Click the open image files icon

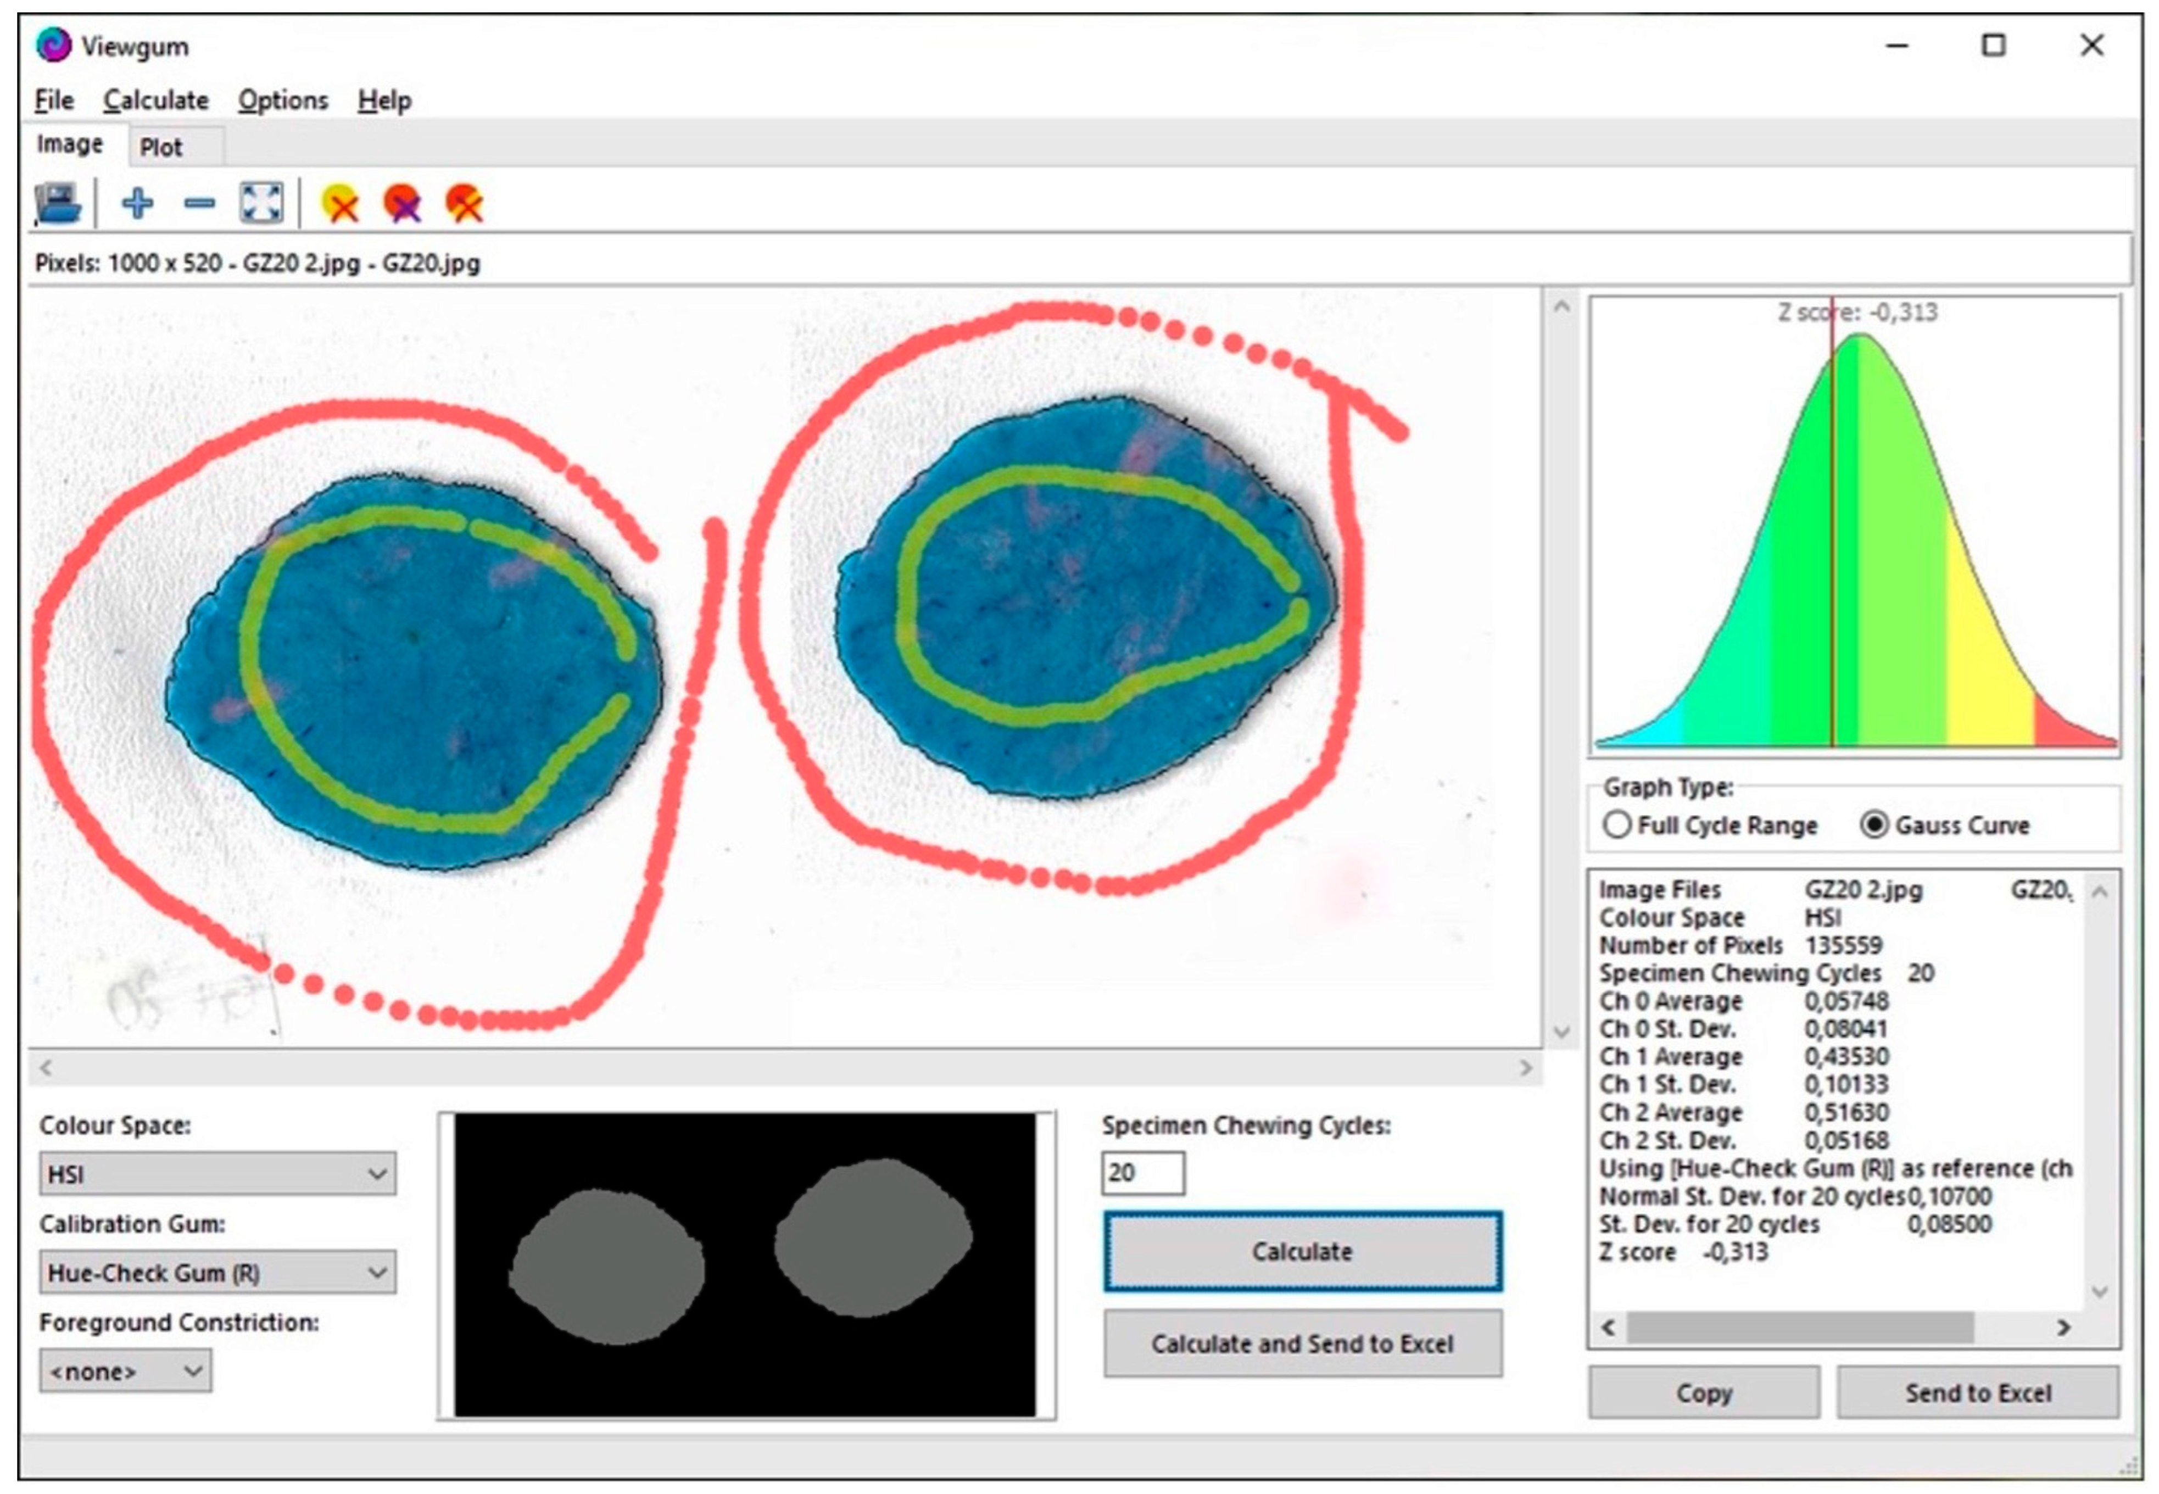[58, 203]
